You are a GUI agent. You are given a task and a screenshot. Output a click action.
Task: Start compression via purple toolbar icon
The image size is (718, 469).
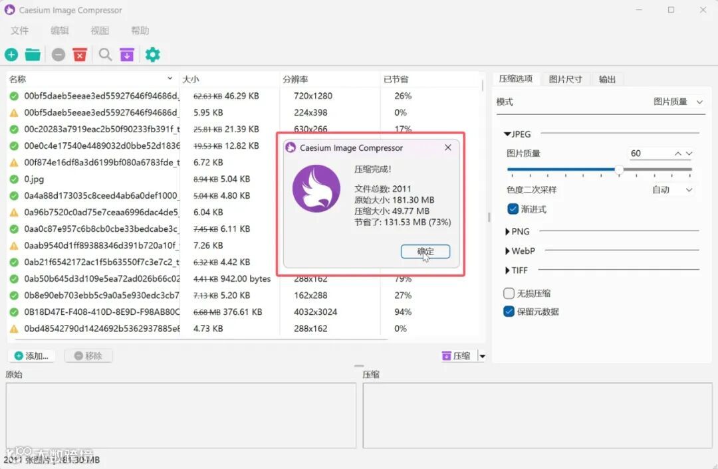[x=127, y=55]
